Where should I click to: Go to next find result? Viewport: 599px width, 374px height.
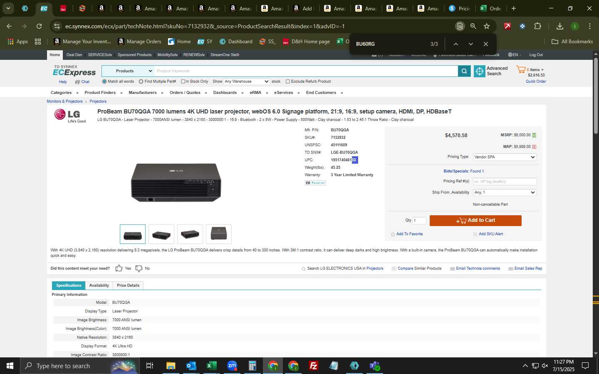click(x=471, y=44)
